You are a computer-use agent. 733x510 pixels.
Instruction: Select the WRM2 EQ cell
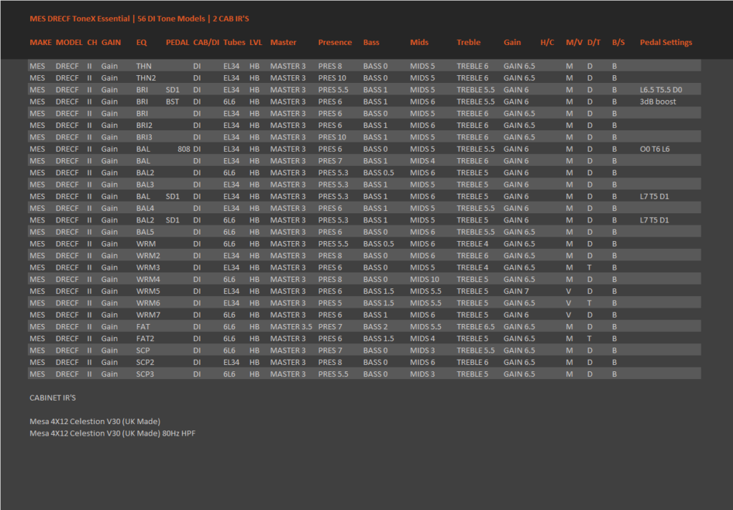147,255
